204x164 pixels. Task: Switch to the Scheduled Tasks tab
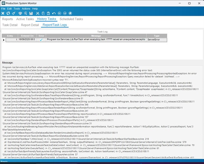point(71,19)
